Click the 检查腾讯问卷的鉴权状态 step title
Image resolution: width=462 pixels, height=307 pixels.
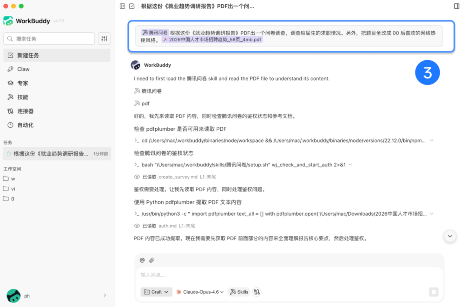[x=164, y=153]
